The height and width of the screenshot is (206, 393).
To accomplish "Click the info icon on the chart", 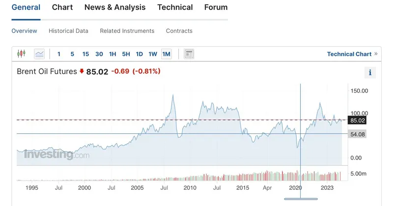I will tap(369, 73).
